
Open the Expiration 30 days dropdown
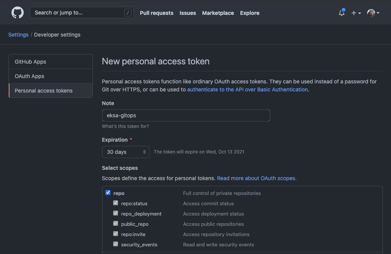pos(125,152)
